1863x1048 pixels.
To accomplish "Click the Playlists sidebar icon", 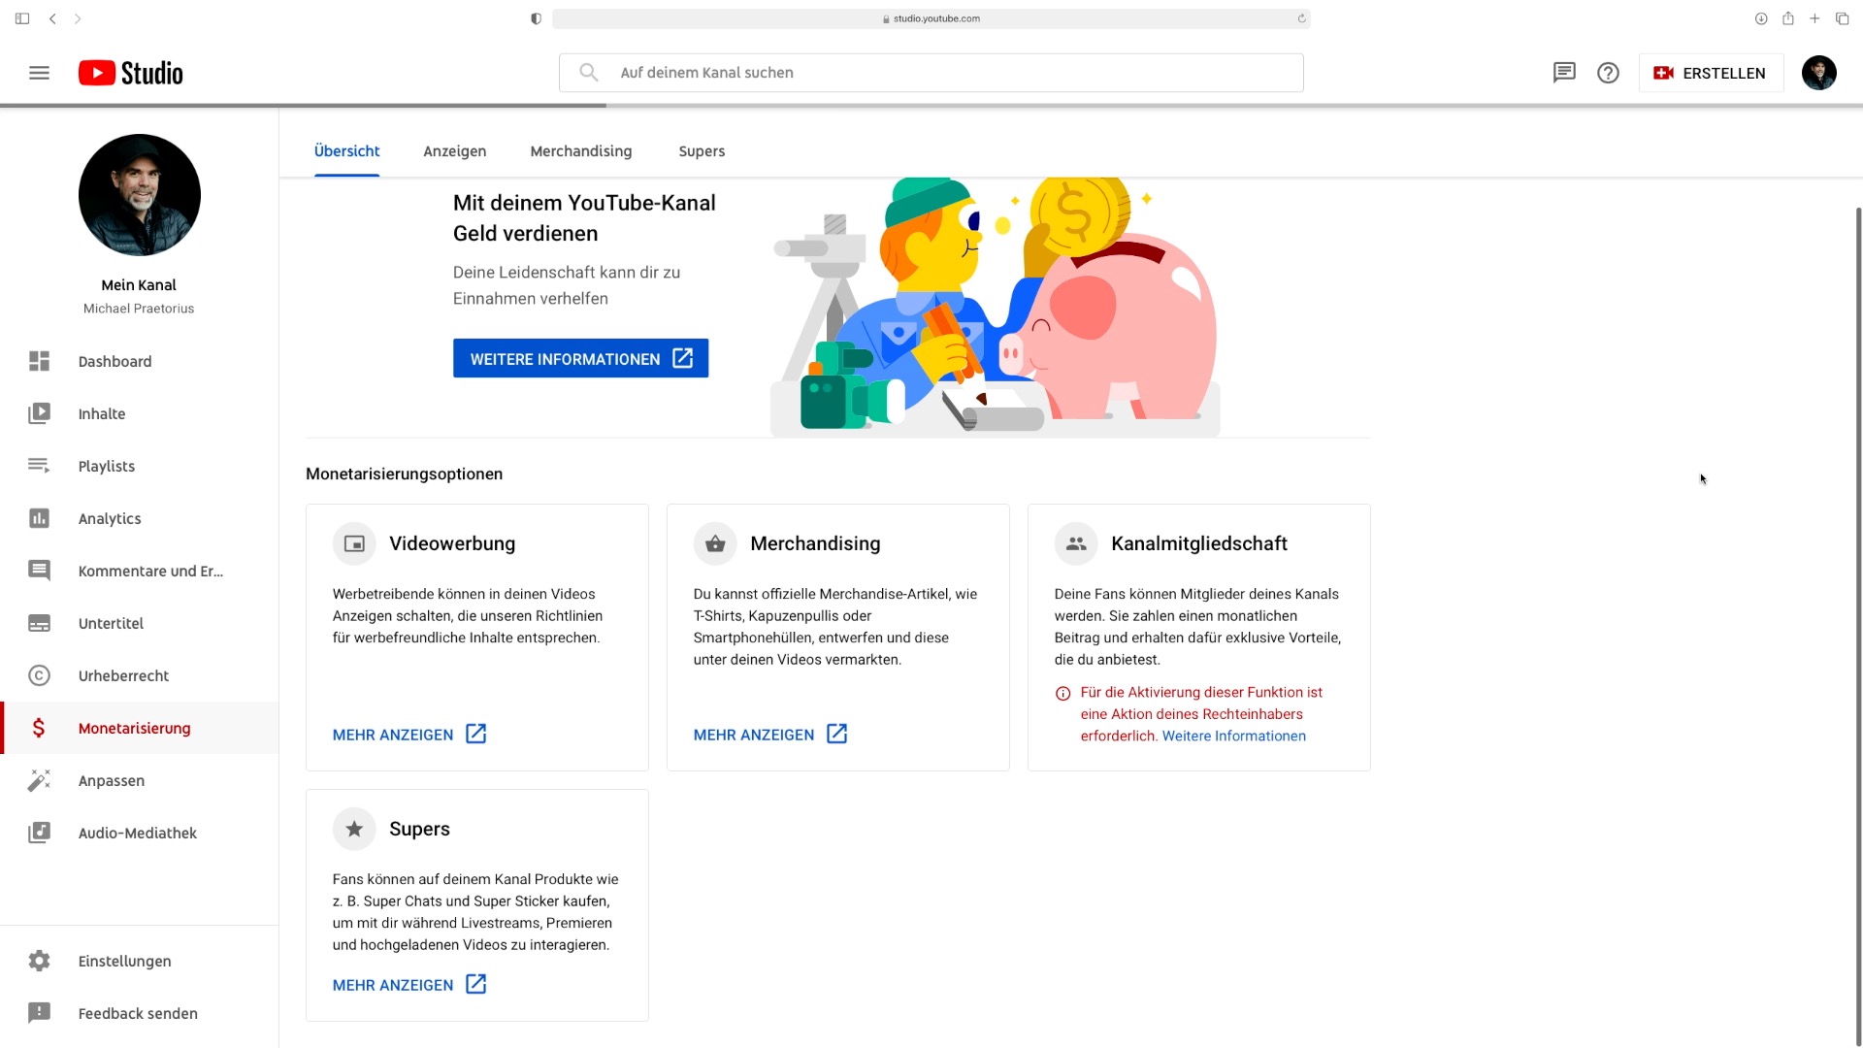I will [x=39, y=466].
